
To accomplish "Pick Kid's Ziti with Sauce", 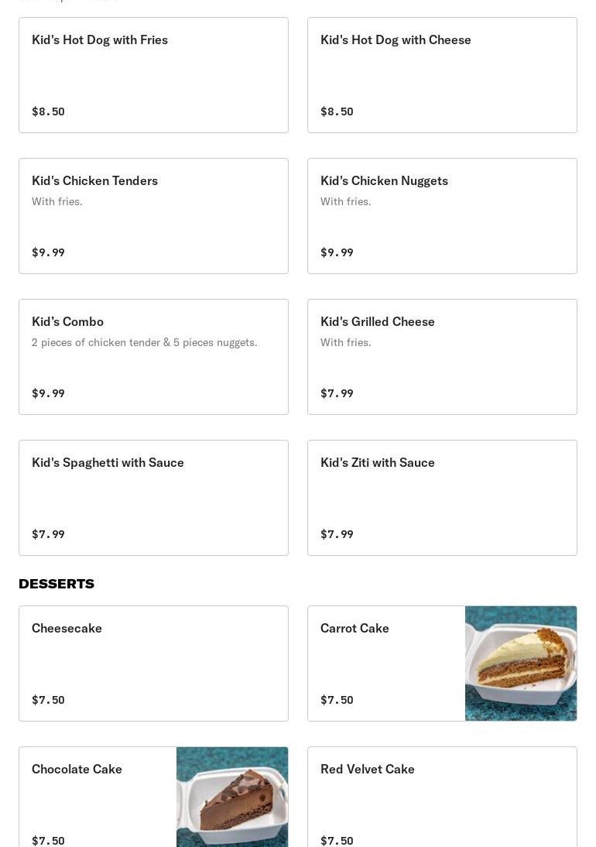I will 442,498.
